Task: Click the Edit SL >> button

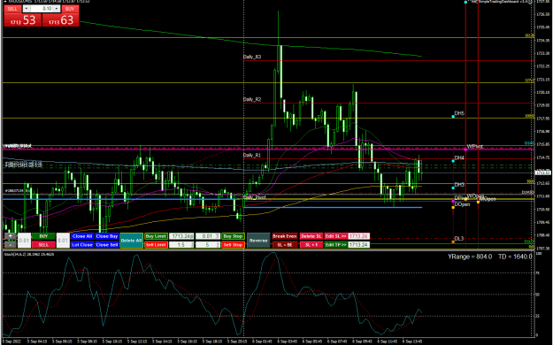Action: (335, 236)
